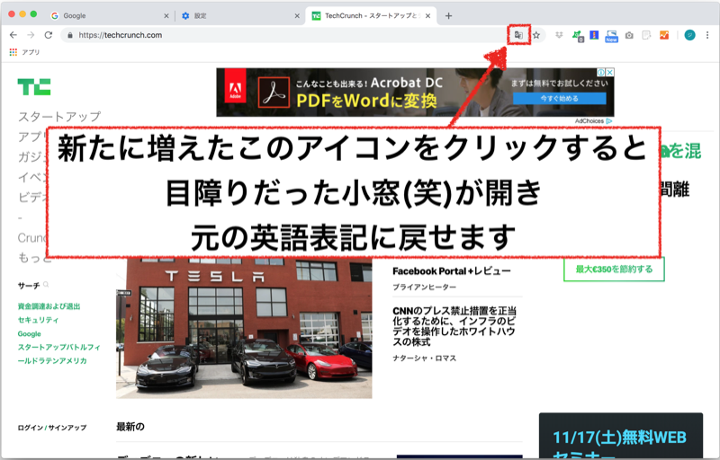Screen dimensions: 720x460
Task: Open the セキュリティ link
Action: tap(38, 320)
